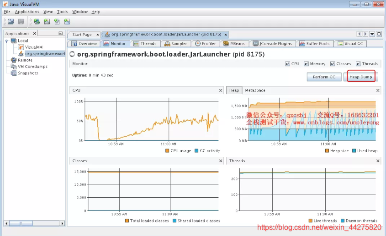Uncheck the Threads checkbox

click(x=358, y=64)
